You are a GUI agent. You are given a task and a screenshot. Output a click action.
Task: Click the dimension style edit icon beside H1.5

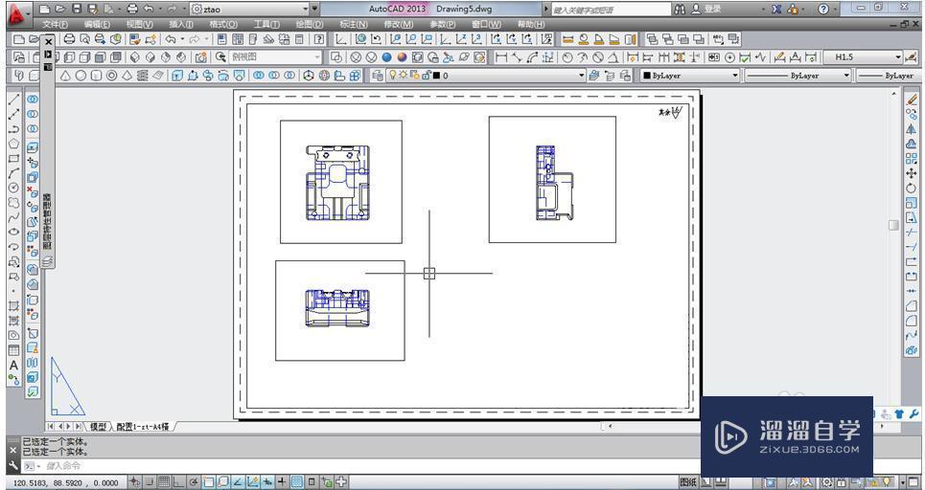(912, 57)
